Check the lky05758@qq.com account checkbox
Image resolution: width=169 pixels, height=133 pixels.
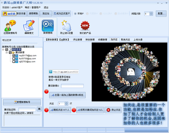[x=14, y=59]
